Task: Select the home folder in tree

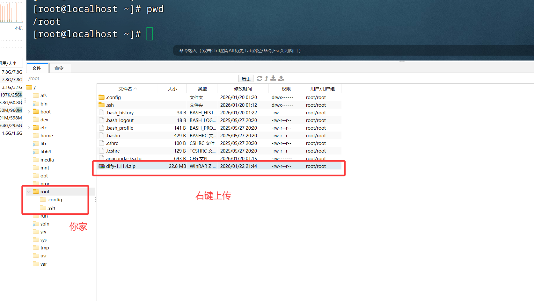Action: 43,136
